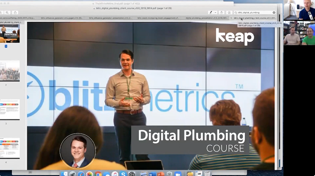Switch to the serviceoffering_2020 tab
The height and width of the screenshot is (176, 315).
(18, 18)
